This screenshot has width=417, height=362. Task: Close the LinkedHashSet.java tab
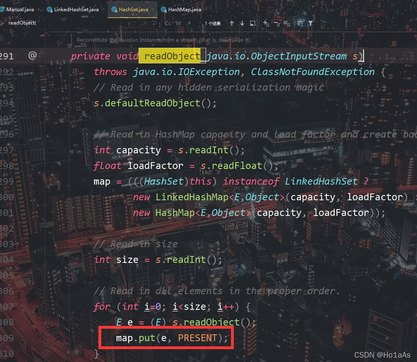tap(103, 10)
